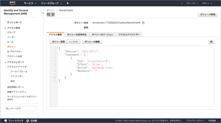
Task: Switch to アクセスアドバイザー tab
Action: 129,35
